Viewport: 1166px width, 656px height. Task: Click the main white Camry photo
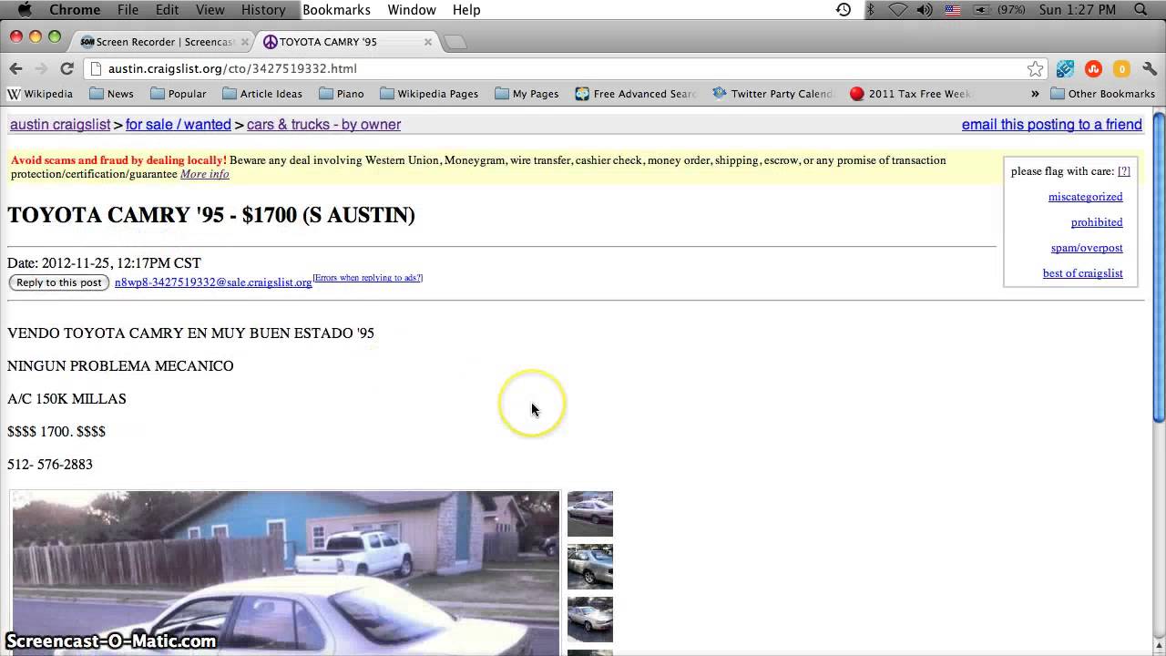tap(286, 573)
